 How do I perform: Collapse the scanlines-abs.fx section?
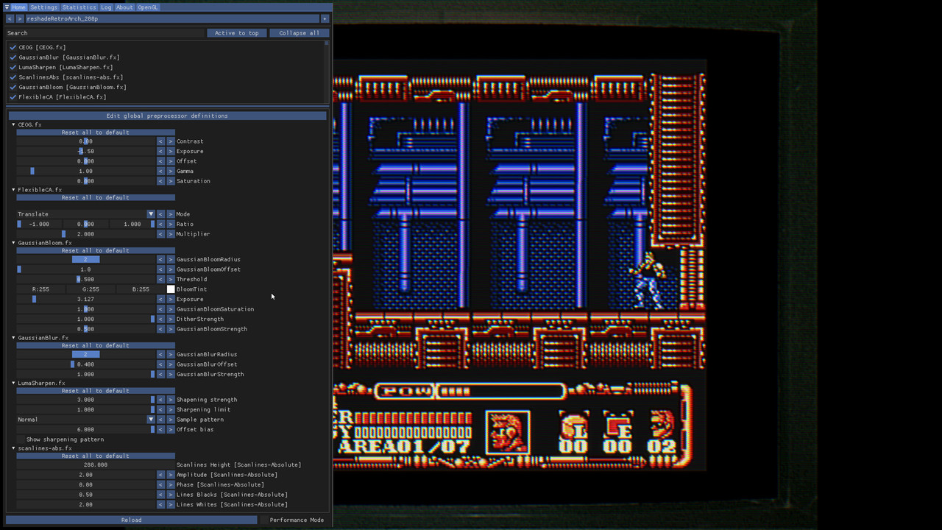pyautogui.click(x=13, y=448)
